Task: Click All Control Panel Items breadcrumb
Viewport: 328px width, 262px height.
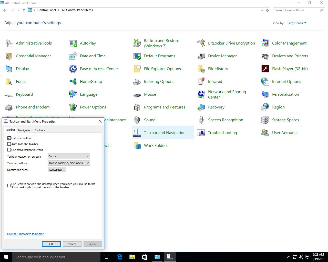Action: (77, 10)
